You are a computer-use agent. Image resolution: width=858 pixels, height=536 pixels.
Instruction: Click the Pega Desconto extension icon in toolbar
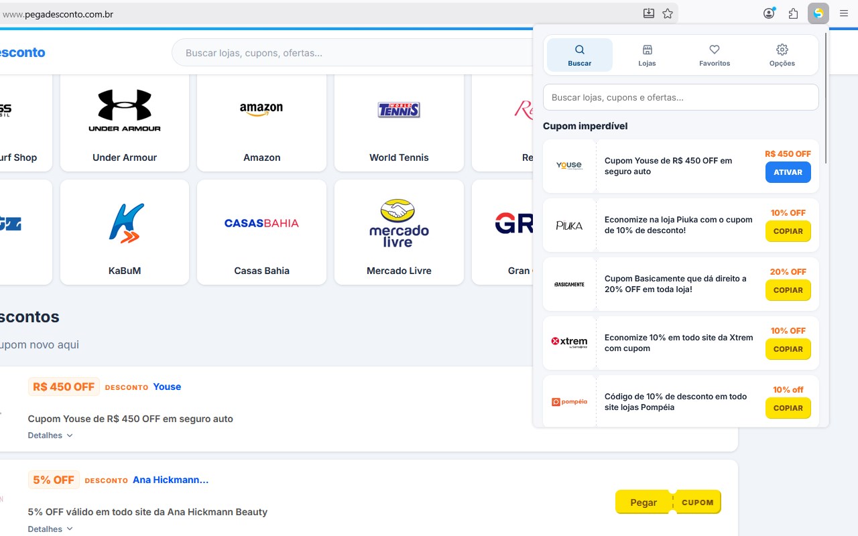[818, 13]
